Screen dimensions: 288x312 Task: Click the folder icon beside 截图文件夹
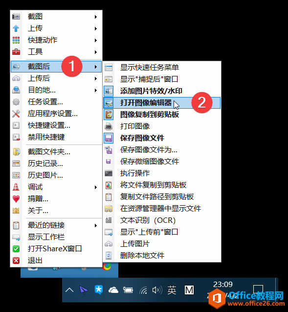(x=16, y=152)
